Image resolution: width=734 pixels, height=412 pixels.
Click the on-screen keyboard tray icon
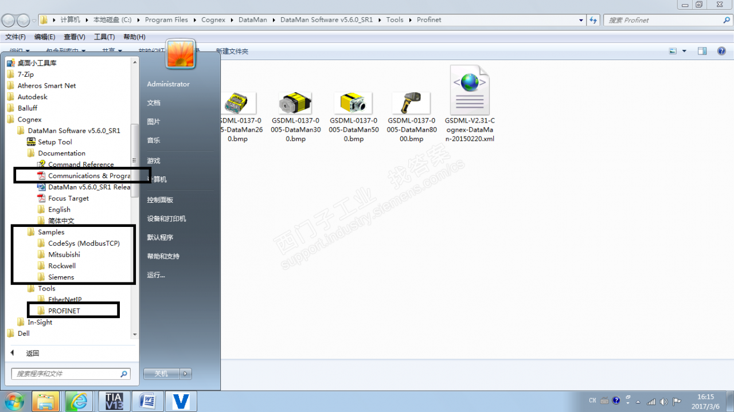[604, 401]
